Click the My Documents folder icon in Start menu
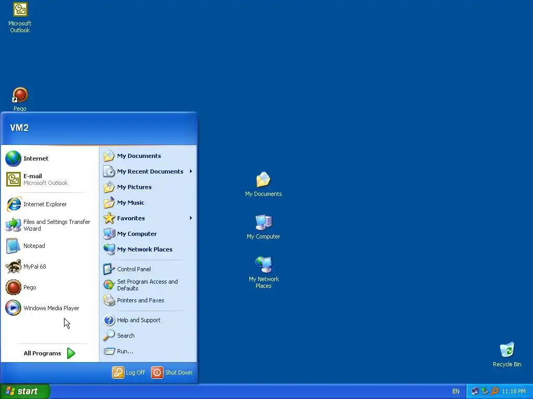The width and height of the screenshot is (533, 399). tap(109, 156)
